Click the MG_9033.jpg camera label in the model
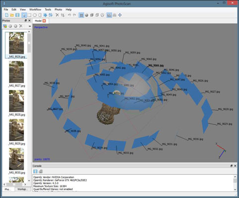The height and width of the screenshot is (198, 239). [x=125, y=153]
